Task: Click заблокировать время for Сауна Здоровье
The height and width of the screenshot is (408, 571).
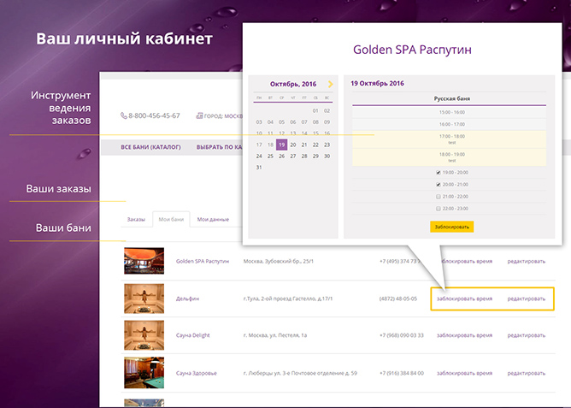Action: click(464, 373)
